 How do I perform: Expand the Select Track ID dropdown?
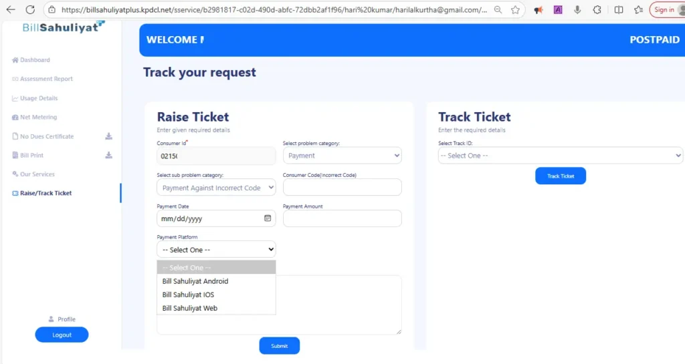(x=560, y=156)
